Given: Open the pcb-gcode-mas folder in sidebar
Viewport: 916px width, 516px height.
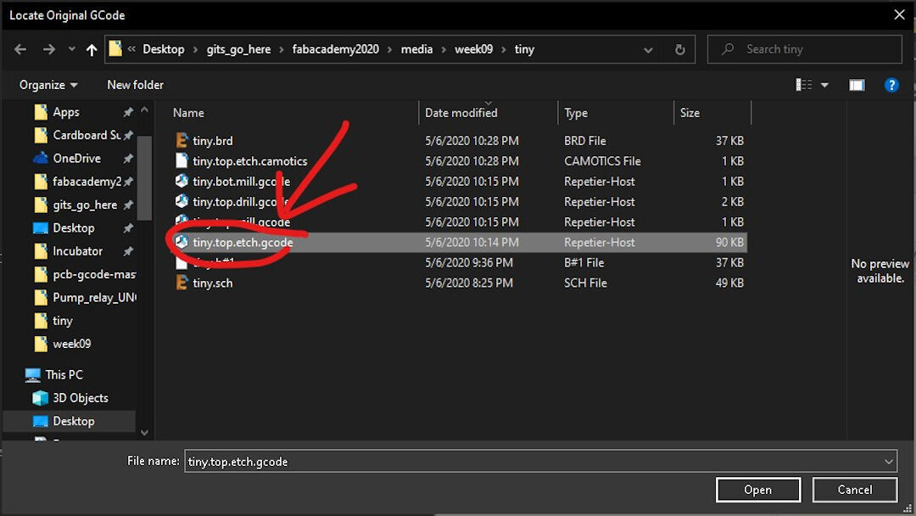Looking at the screenshot, I should [x=93, y=274].
